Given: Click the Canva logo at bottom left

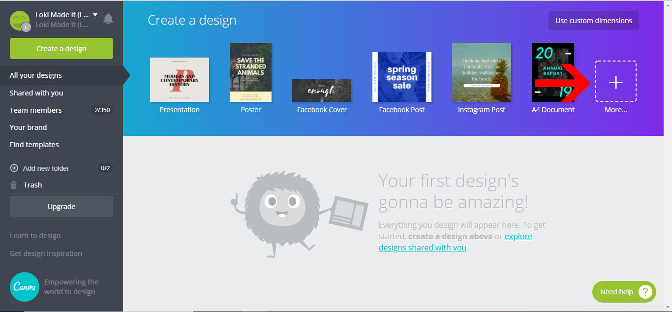Looking at the screenshot, I should (x=24, y=286).
